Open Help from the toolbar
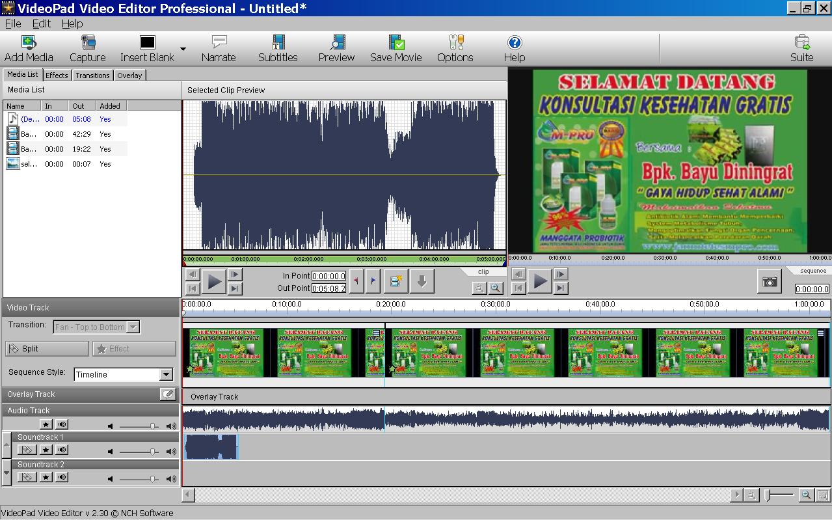Screen dimensions: 832x520 (514, 49)
